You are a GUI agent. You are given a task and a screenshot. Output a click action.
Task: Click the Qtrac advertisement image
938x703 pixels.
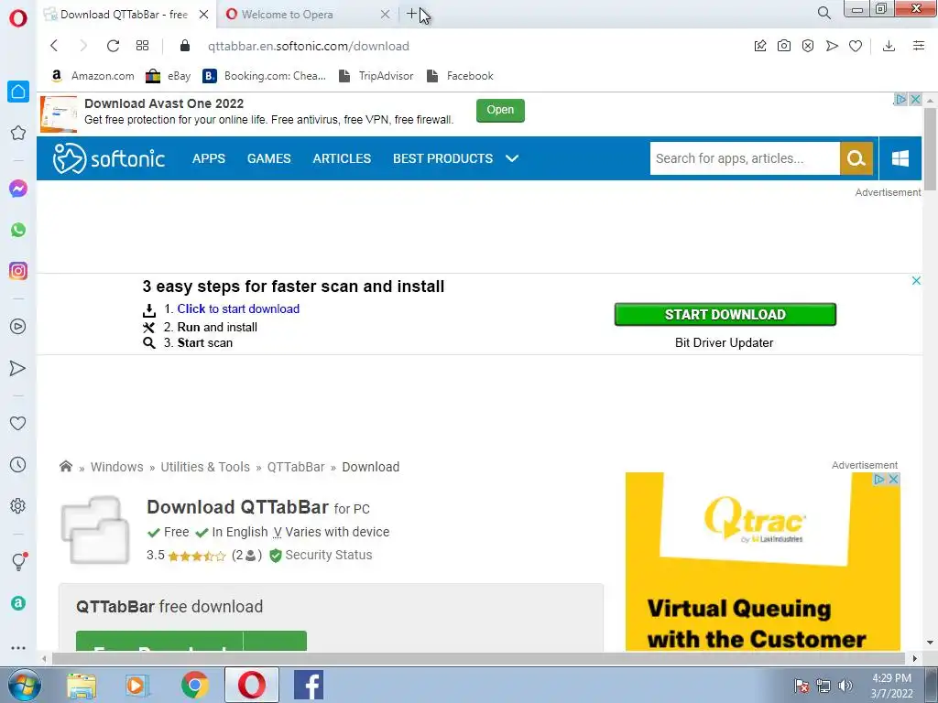tap(763, 562)
